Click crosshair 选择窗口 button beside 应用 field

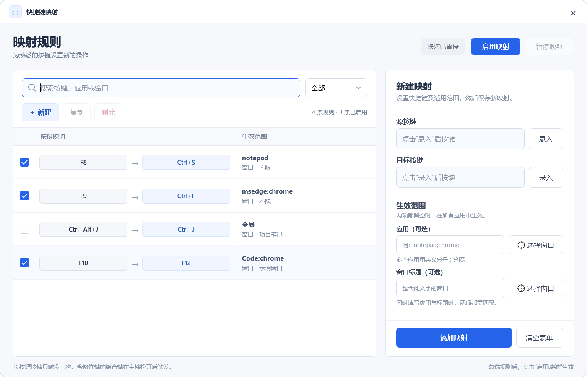coord(536,245)
